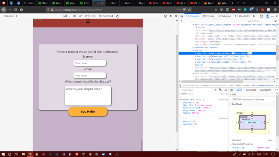This screenshot has width=279, height=157.
Task: Show more devtools tabs chevron
Action: 254,16
